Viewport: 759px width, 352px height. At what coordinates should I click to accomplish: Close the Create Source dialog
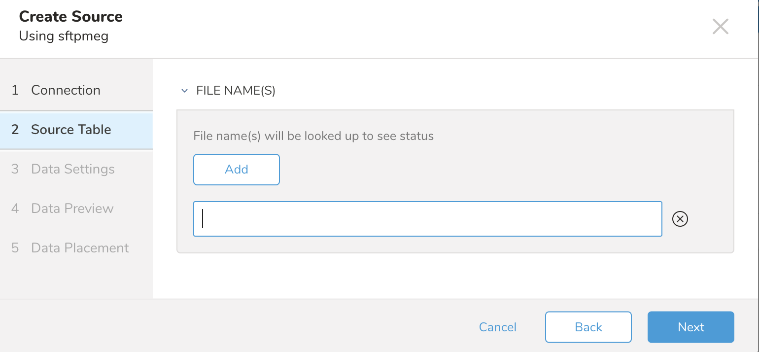point(720,27)
